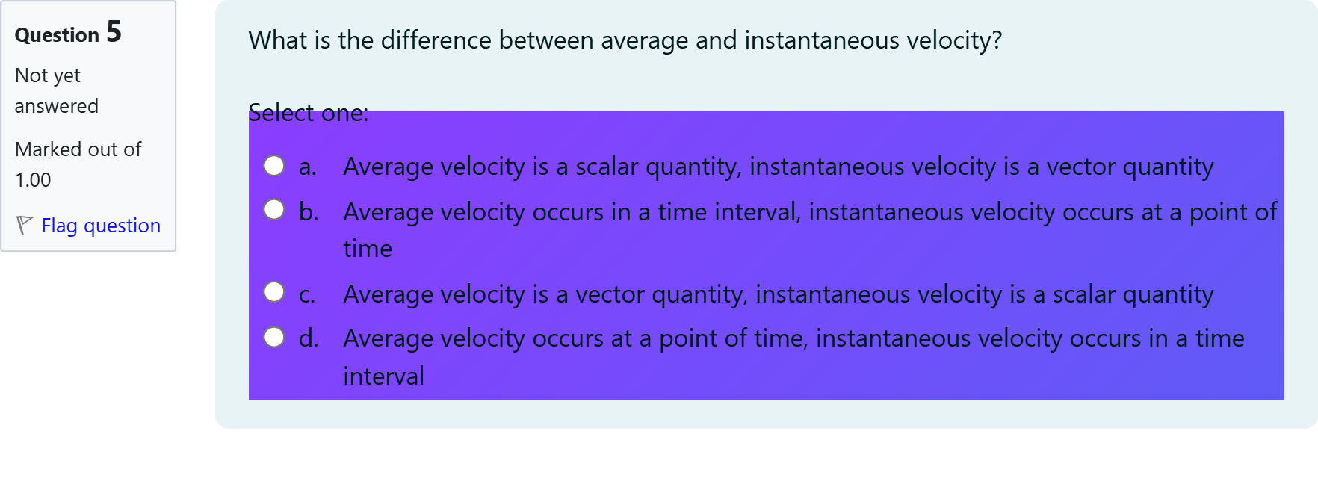Screen dimensions: 1318x484
Task: Select radio button for option b
Action: click(x=274, y=210)
